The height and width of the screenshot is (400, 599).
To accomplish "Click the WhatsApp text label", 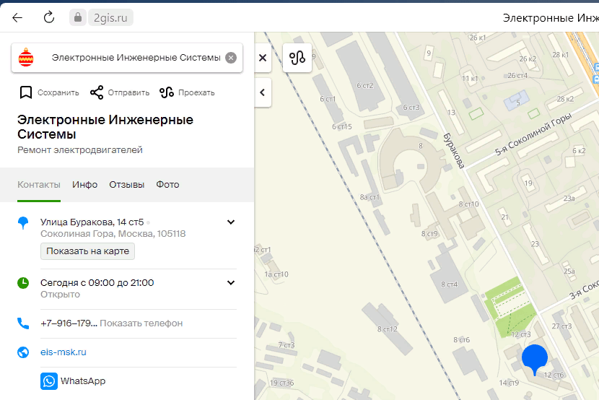I will (83, 381).
